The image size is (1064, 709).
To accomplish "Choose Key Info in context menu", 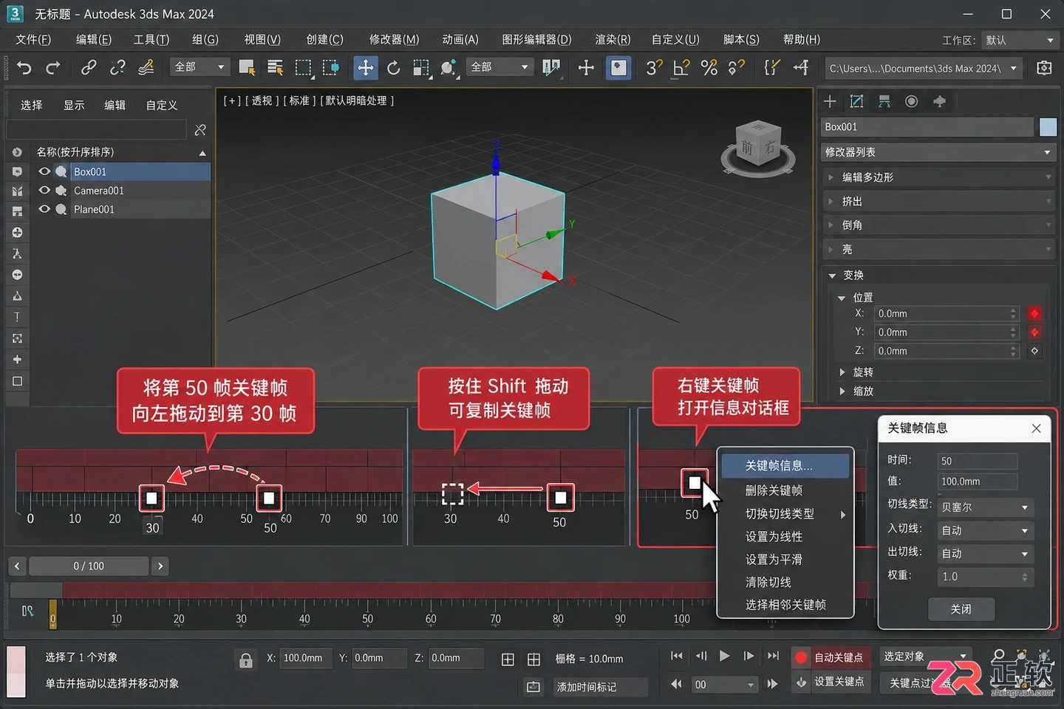I will [785, 465].
